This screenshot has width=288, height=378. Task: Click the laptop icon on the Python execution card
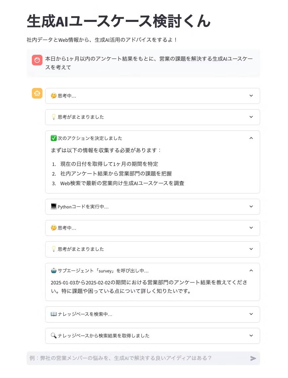tap(54, 206)
